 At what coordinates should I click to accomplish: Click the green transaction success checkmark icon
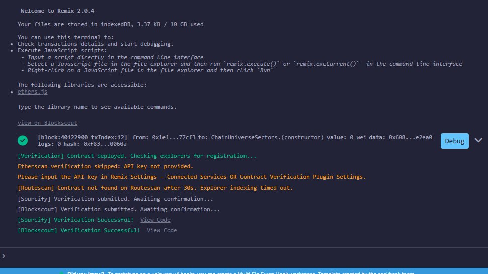pyautogui.click(x=23, y=141)
